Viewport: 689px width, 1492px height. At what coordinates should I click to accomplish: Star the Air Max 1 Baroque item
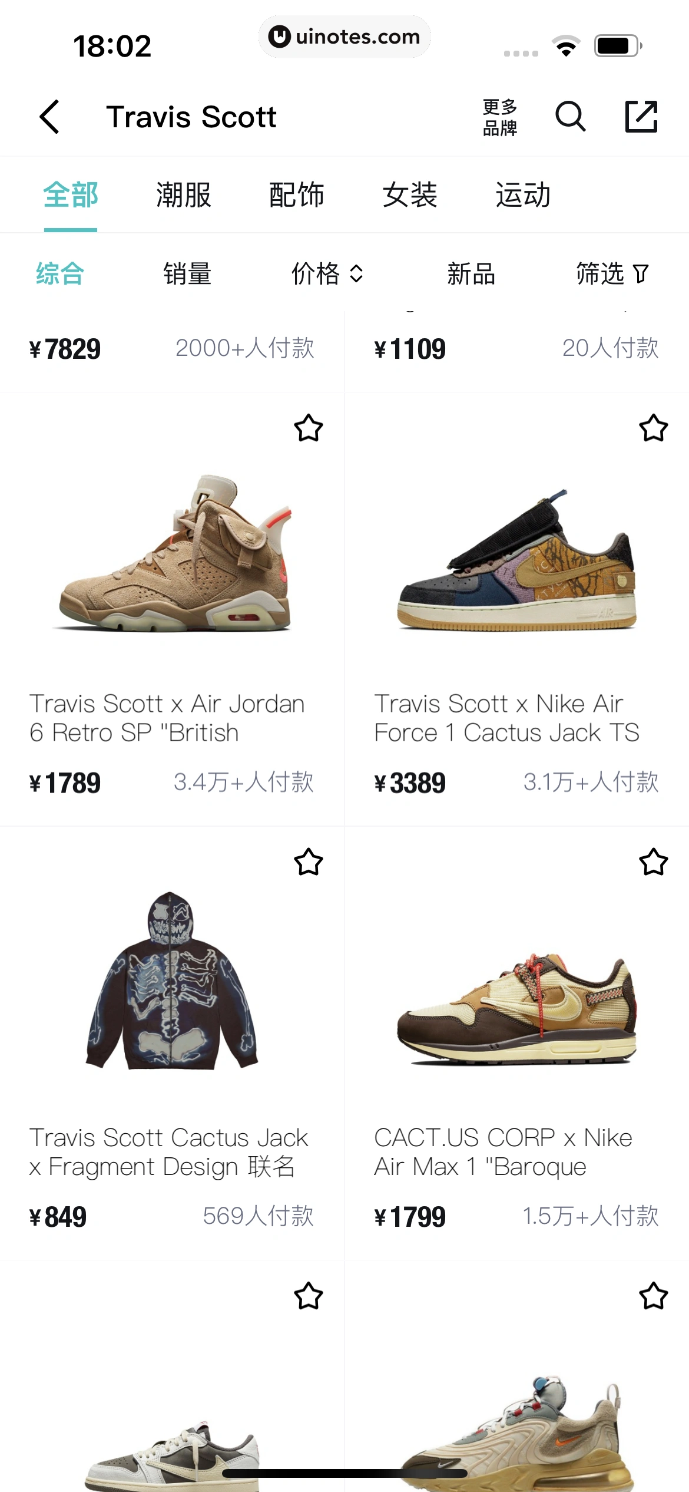(654, 862)
